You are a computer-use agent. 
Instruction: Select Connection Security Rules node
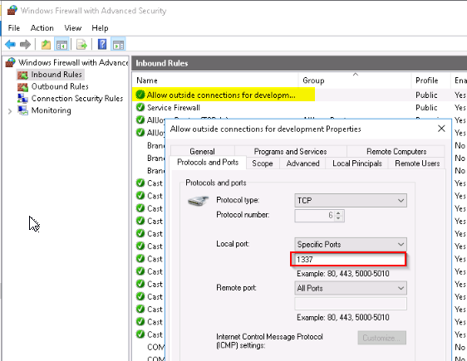tap(70, 99)
